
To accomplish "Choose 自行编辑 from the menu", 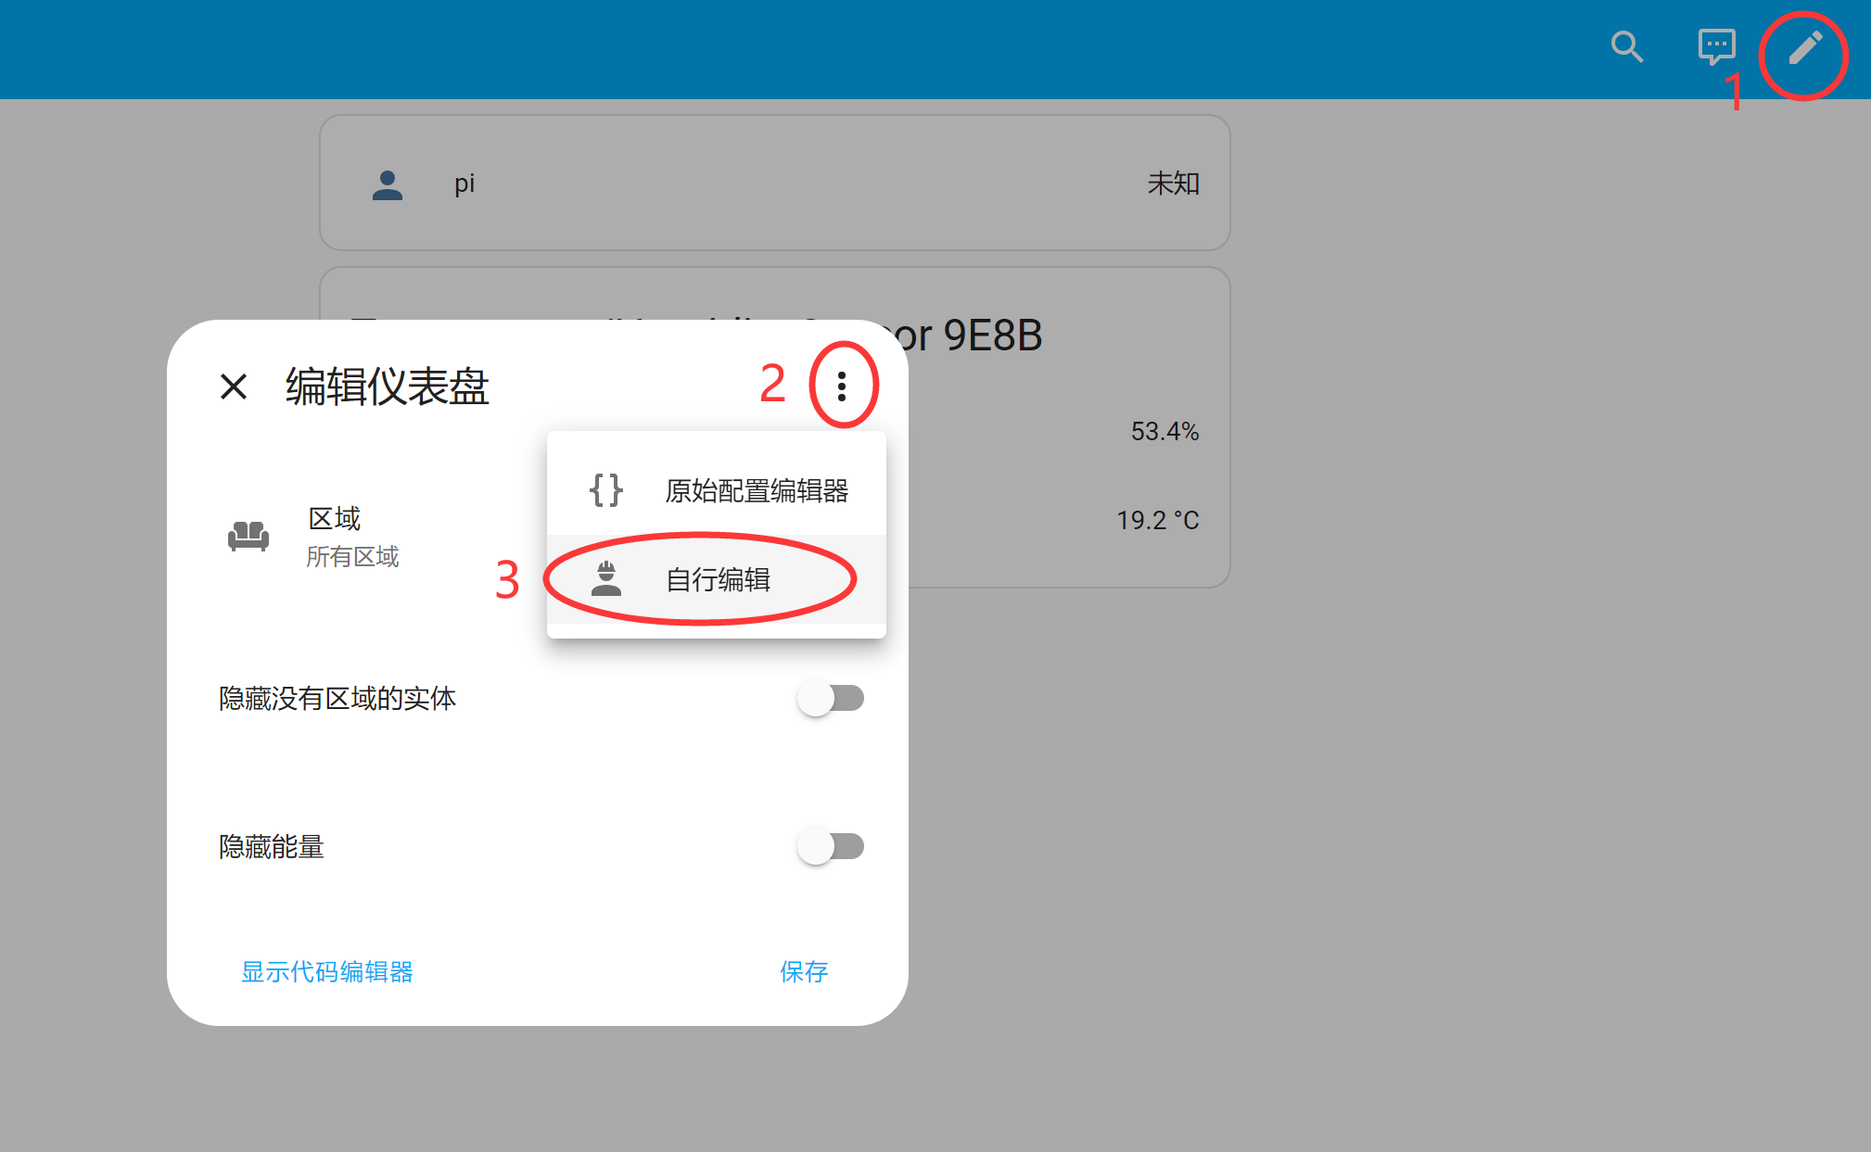I will click(x=717, y=579).
